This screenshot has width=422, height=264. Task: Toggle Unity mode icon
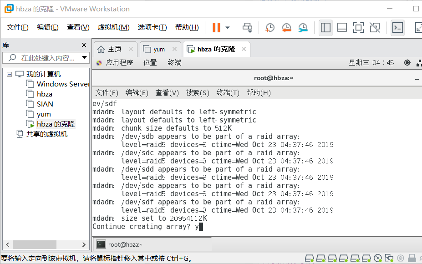375,27
